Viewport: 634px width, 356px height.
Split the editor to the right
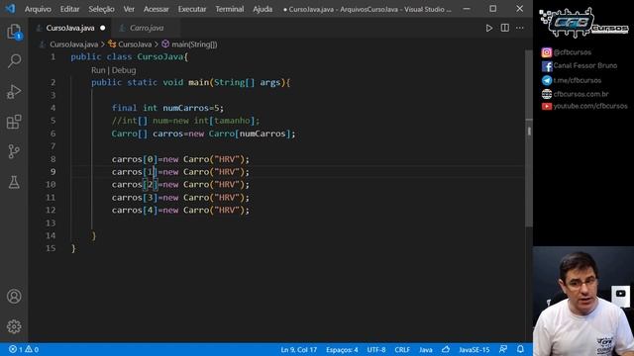coord(504,28)
